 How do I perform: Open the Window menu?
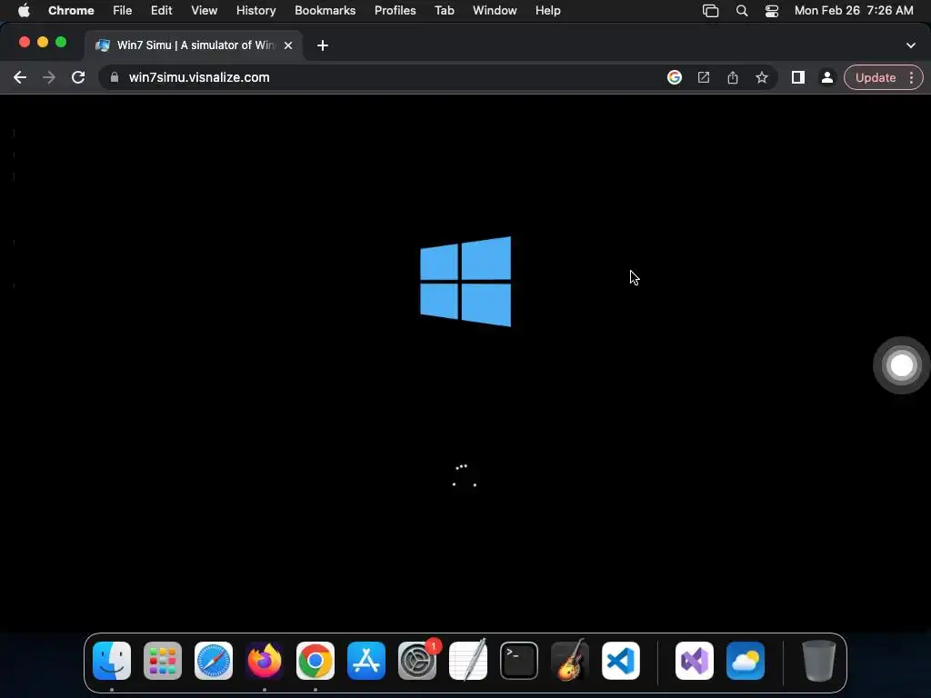pos(495,11)
